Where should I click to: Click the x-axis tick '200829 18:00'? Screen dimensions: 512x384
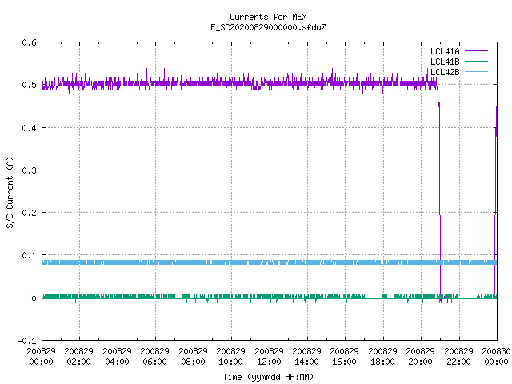pyautogui.click(x=382, y=356)
